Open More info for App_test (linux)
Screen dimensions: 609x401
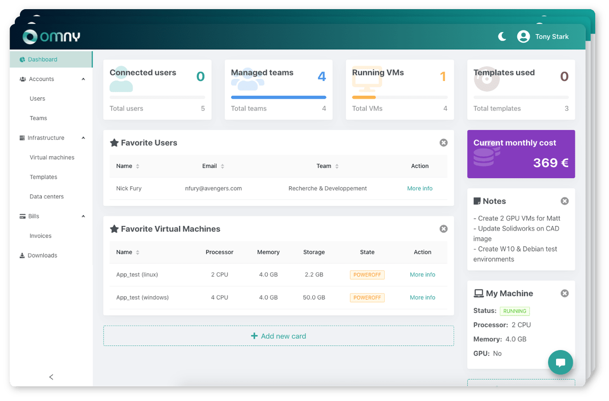pos(422,274)
